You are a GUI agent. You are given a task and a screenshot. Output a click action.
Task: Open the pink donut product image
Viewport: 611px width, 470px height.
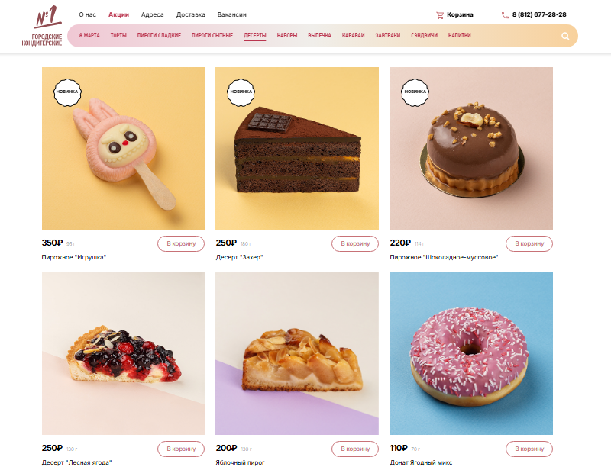(x=471, y=353)
